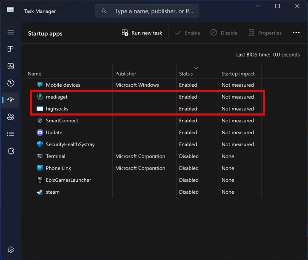The height and width of the screenshot is (260, 308).
Task: Click the steam app icon
Action: pyautogui.click(x=40, y=192)
